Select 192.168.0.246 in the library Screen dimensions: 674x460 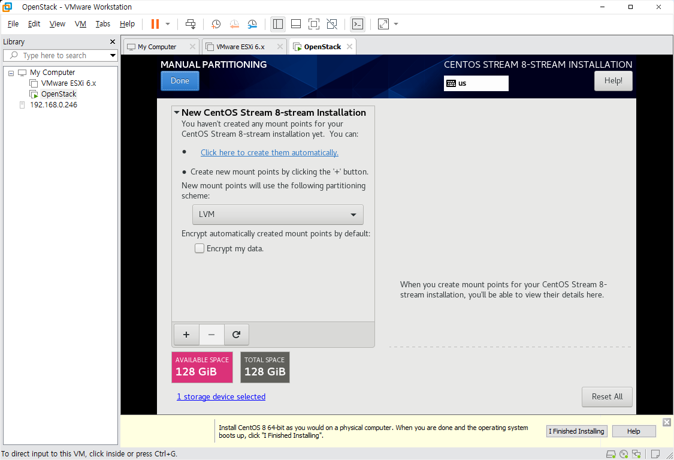click(53, 104)
